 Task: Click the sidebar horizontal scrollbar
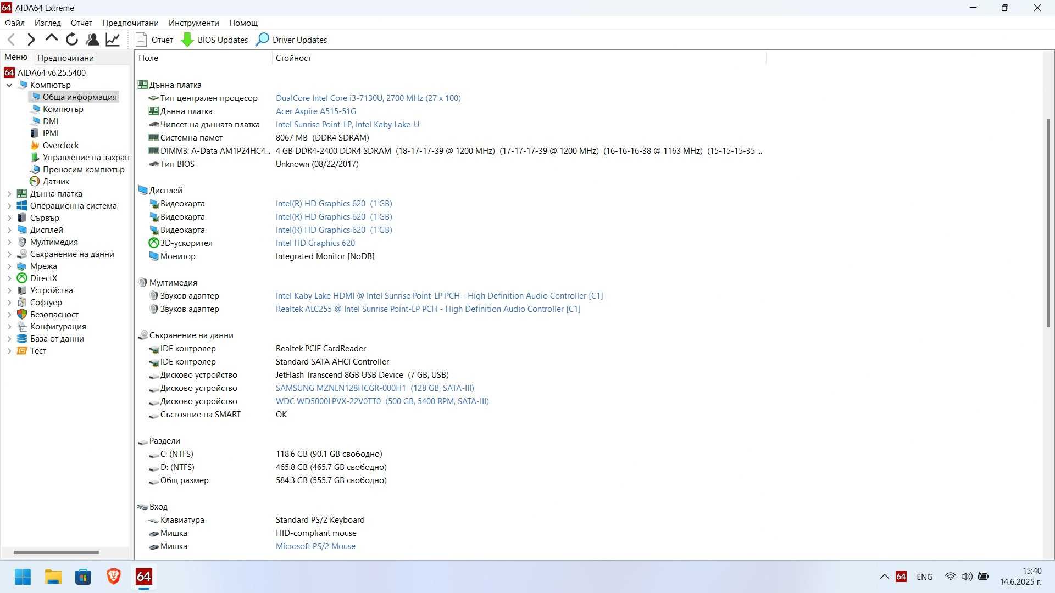[x=56, y=552]
